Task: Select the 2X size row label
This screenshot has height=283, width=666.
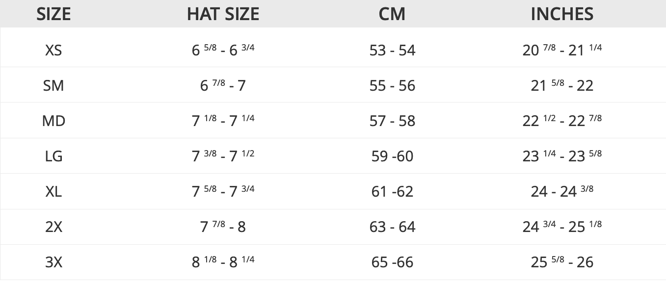Action: click(x=53, y=227)
